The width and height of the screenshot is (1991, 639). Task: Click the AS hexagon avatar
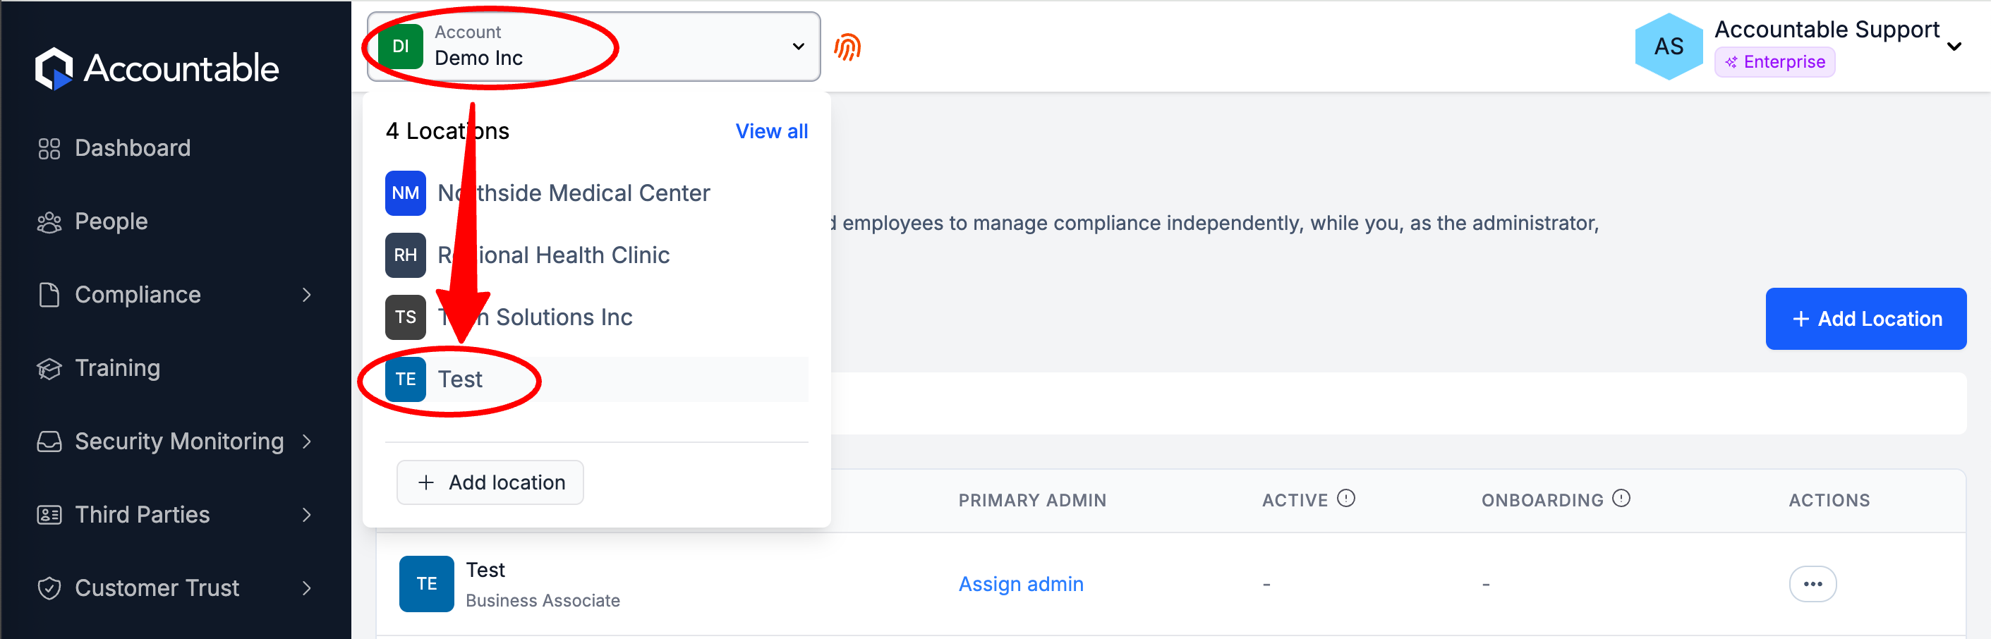click(x=1669, y=47)
